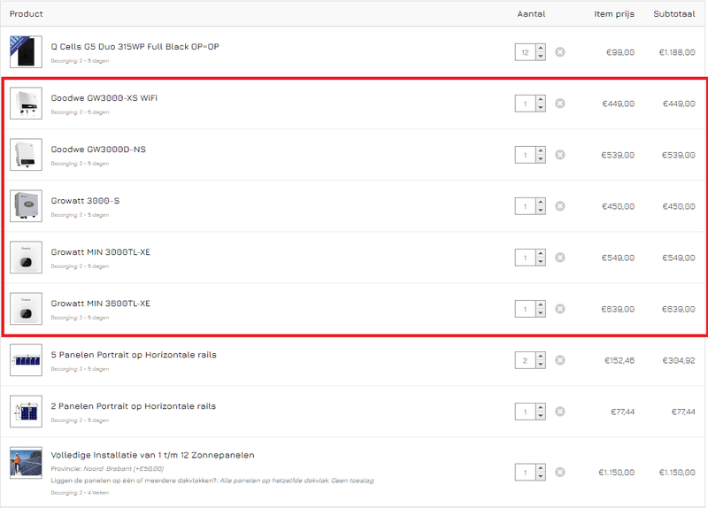The width and height of the screenshot is (708, 508).
Task: Increase quantity of Growatt MIN 3000TL-XE
Action: click(541, 253)
